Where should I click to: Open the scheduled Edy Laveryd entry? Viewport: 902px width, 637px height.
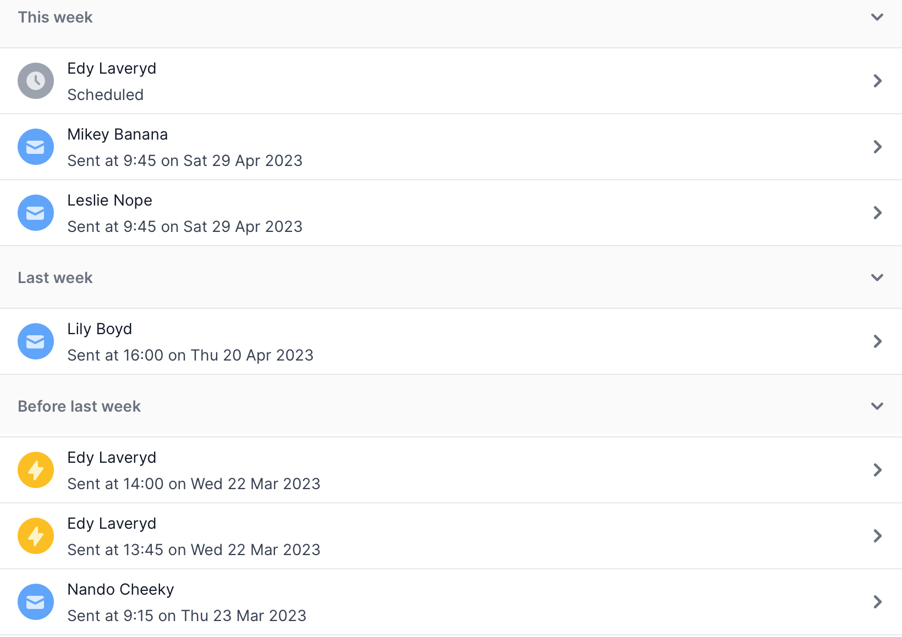(451, 81)
